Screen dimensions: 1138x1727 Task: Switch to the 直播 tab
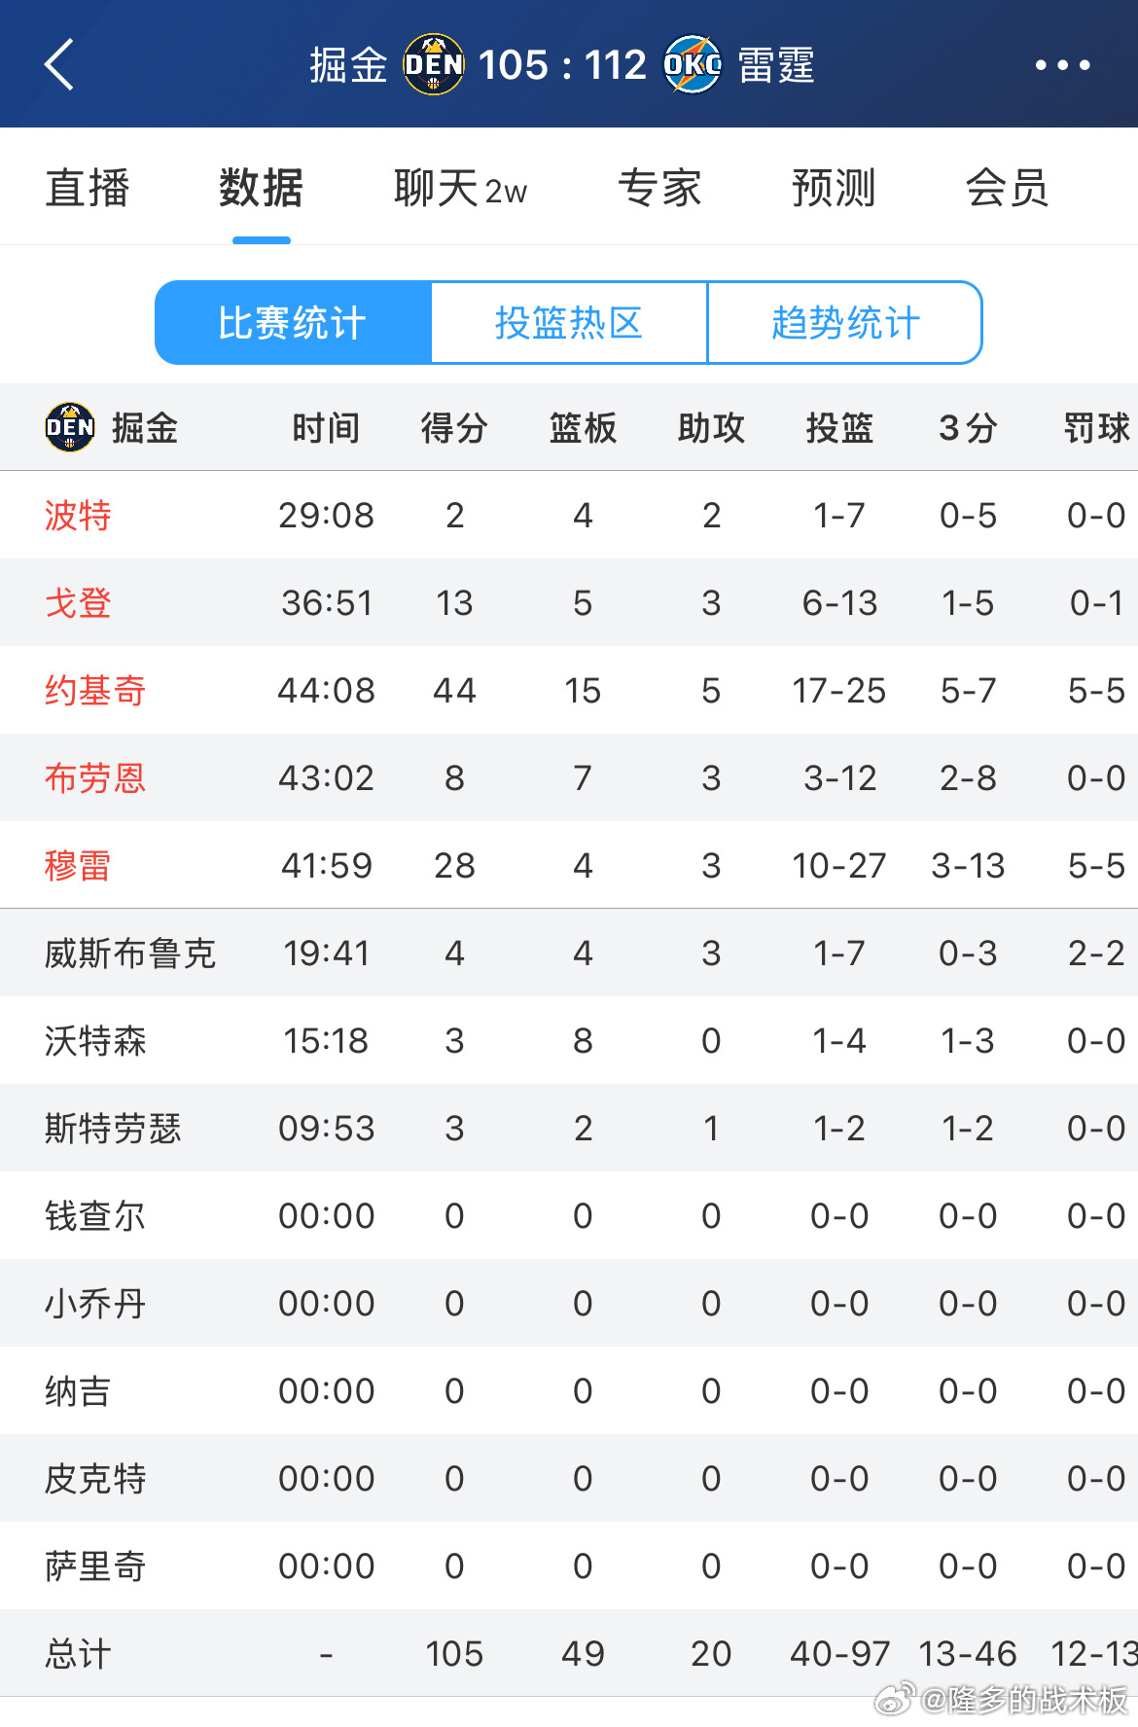[x=88, y=188]
